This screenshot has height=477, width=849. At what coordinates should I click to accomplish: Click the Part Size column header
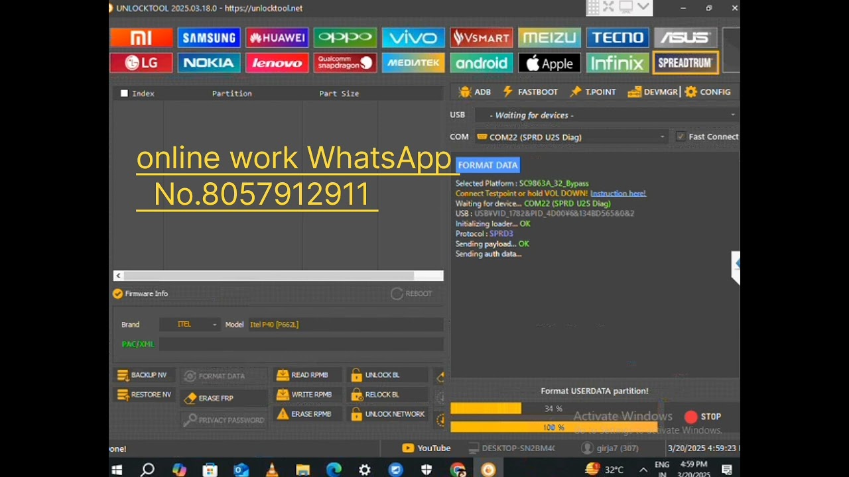click(339, 93)
